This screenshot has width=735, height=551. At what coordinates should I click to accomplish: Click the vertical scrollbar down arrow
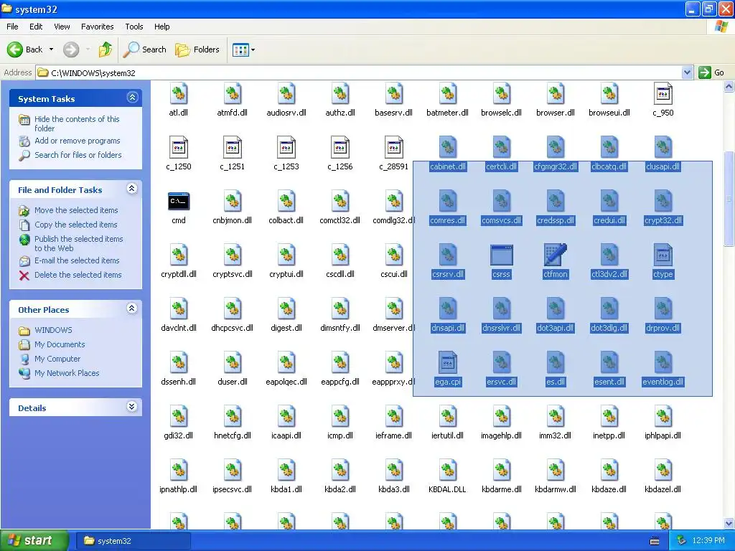(729, 523)
